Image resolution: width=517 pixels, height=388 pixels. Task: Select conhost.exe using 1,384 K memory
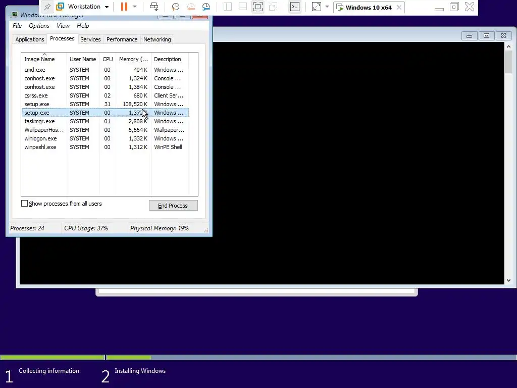tap(105, 87)
